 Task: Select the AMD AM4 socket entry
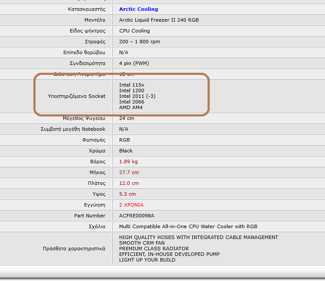[131, 107]
